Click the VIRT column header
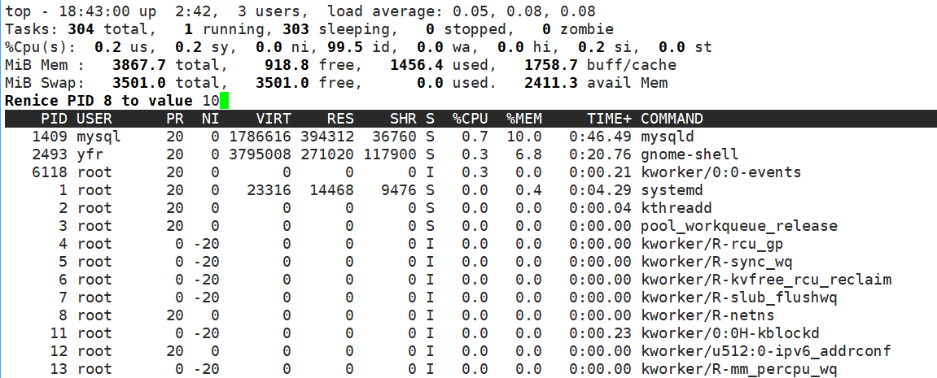This screenshot has width=937, height=378. click(273, 119)
